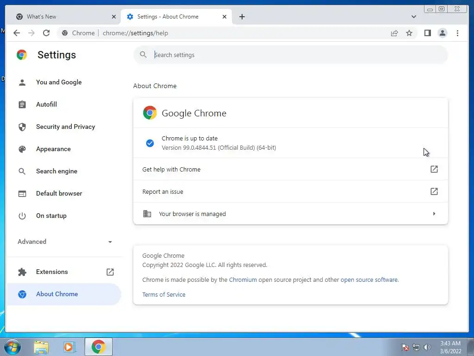Click the blue up-to-date checkmark icon
Viewport: 474px width, 356px height.
click(150, 143)
